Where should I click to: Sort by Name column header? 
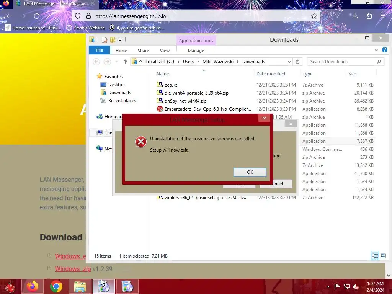(x=162, y=74)
